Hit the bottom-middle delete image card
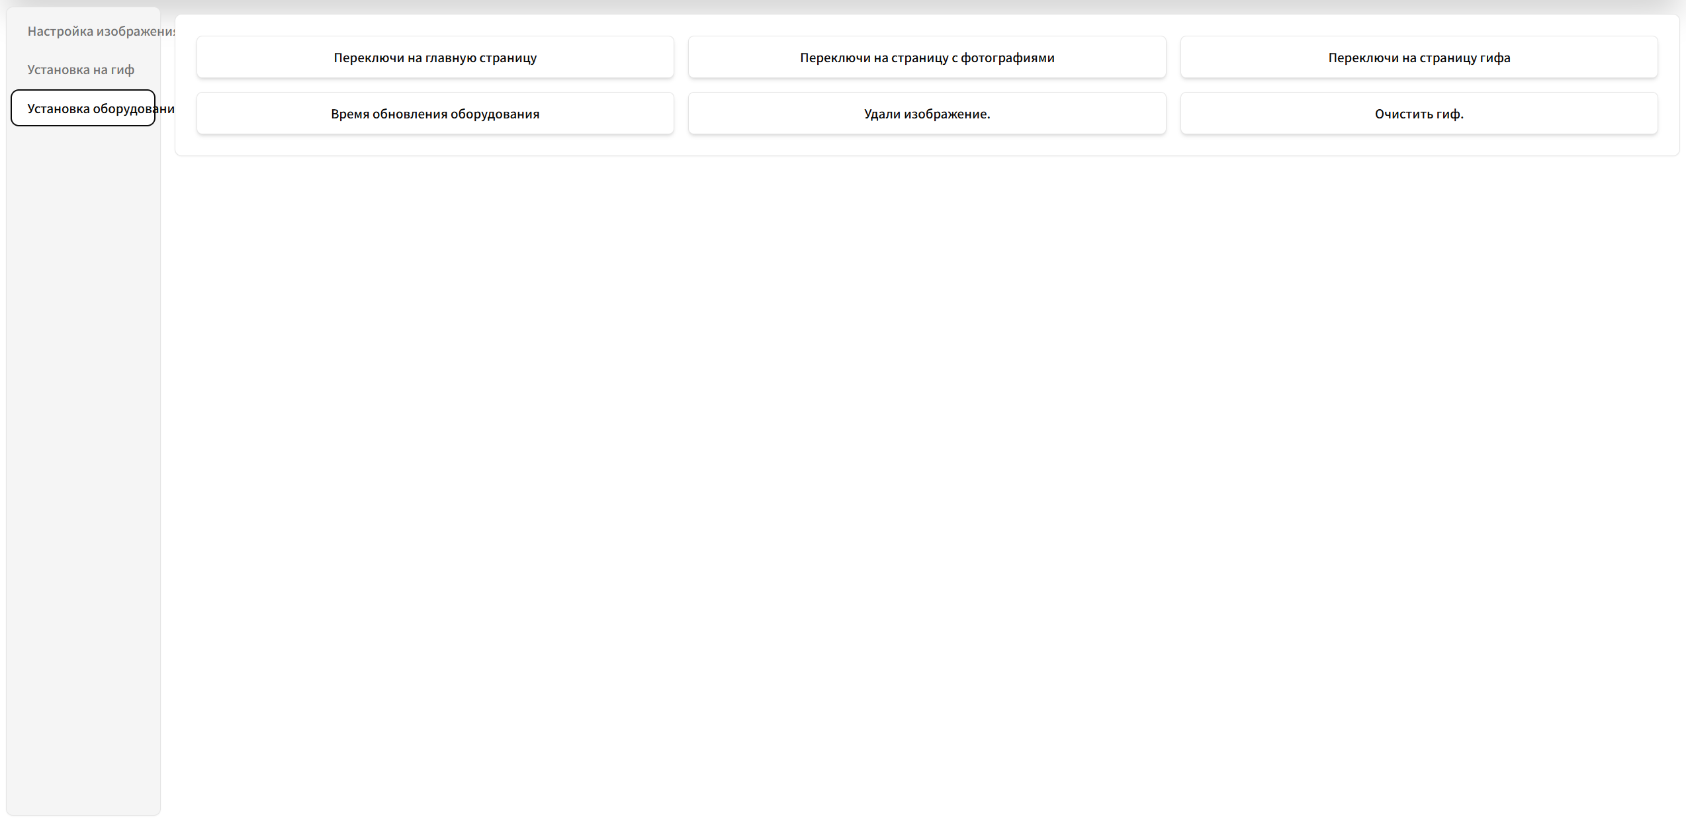The image size is (1686, 819). [x=926, y=114]
